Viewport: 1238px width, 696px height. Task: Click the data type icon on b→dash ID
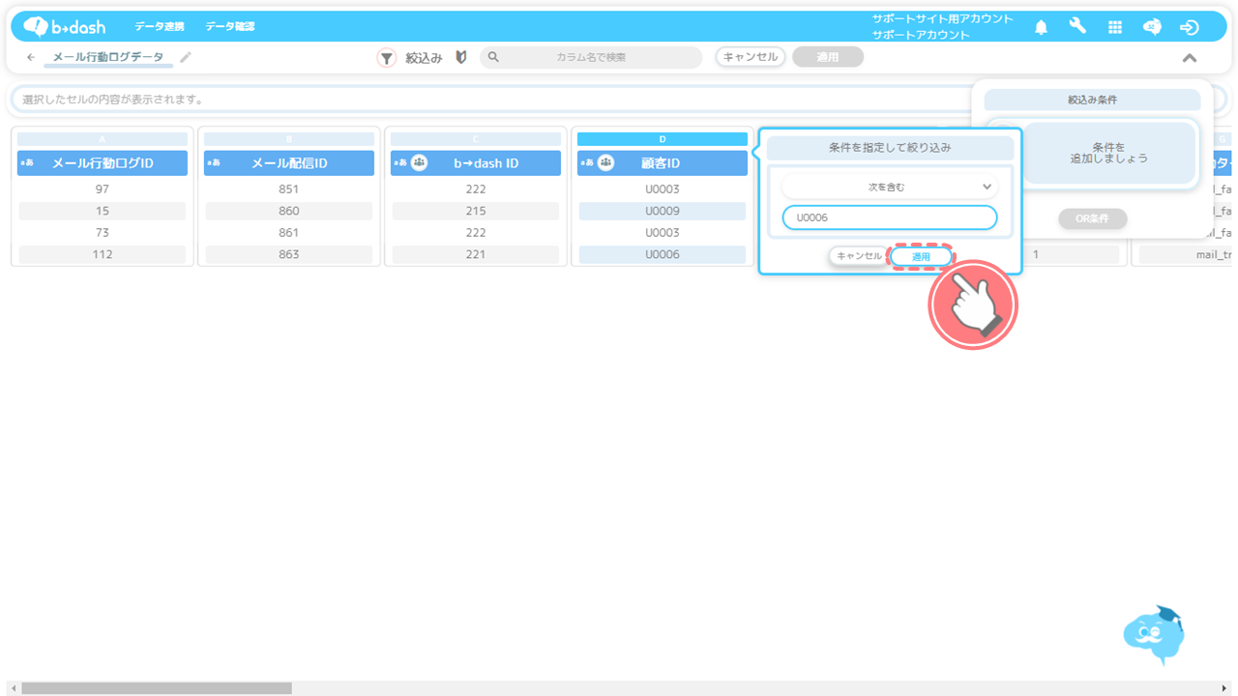[x=400, y=162]
